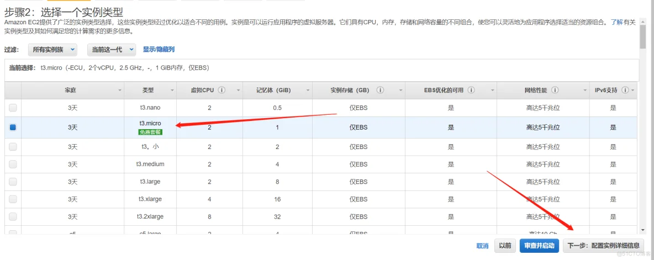Viewport: 654px width, 260px height.
Task: Click the t3.large type cell
Action: point(150,182)
